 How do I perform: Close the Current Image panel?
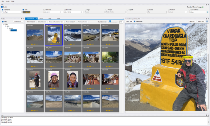click(208, 19)
